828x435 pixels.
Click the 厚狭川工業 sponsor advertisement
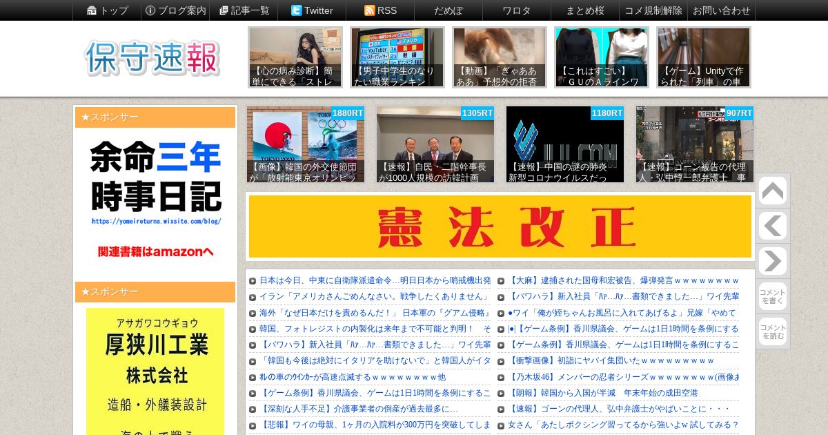(x=155, y=371)
